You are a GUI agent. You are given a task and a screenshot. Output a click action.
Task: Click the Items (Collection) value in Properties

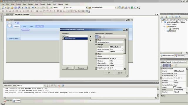pyautogui.click(x=180, y=90)
